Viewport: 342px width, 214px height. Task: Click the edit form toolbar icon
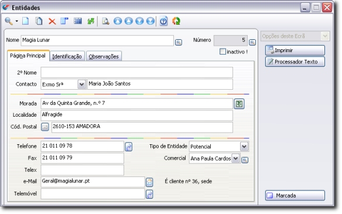tap(64, 21)
